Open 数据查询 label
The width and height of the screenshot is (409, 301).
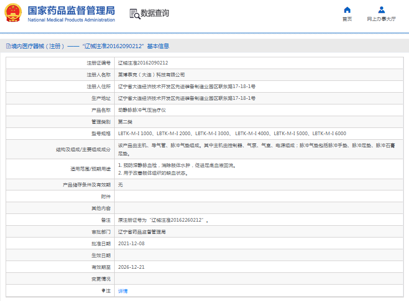click(155, 13)
